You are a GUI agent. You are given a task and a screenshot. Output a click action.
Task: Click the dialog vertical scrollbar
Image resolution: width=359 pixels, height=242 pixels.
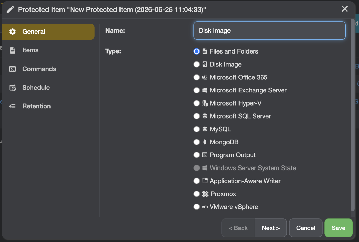tap(353, 115)
